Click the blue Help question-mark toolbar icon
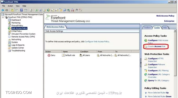178x98 pixels. point(22,10)
